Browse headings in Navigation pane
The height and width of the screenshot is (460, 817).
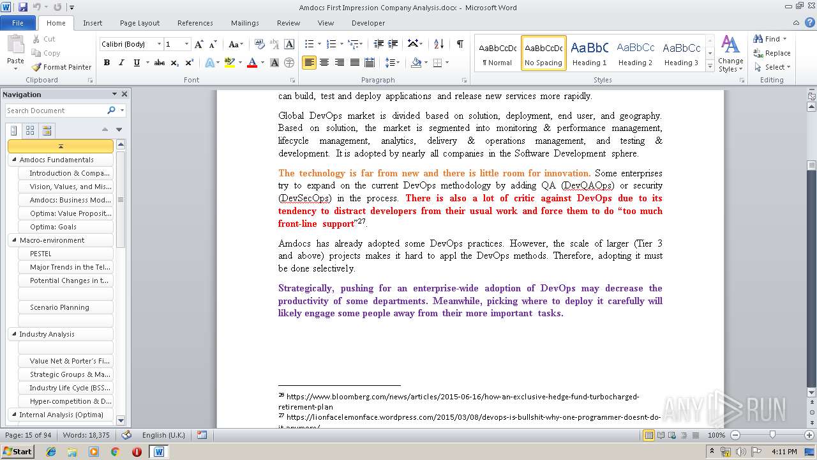(14, 130)
